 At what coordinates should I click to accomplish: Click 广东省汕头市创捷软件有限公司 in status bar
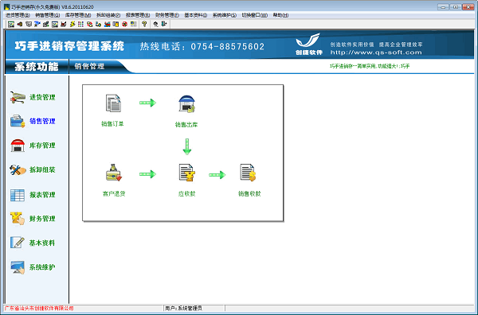click(x=39, y=309)
